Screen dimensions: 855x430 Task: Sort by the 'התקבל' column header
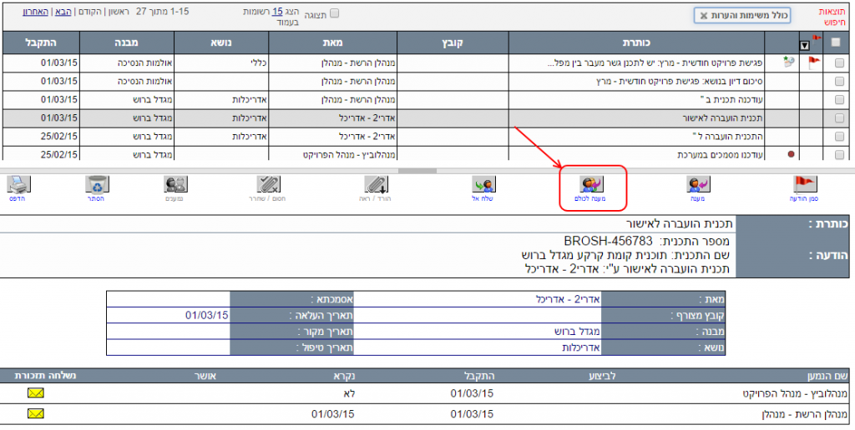[x=40, y=42]
